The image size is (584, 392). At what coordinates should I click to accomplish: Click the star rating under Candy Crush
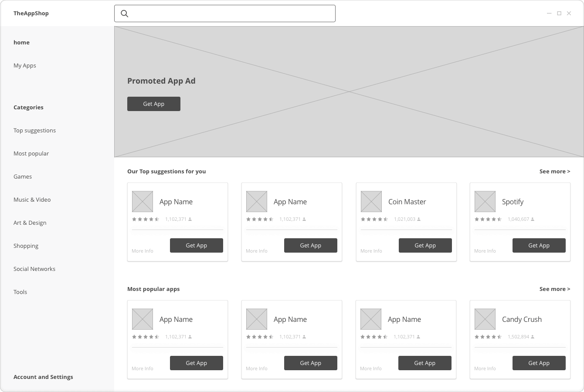click(488, 337)
